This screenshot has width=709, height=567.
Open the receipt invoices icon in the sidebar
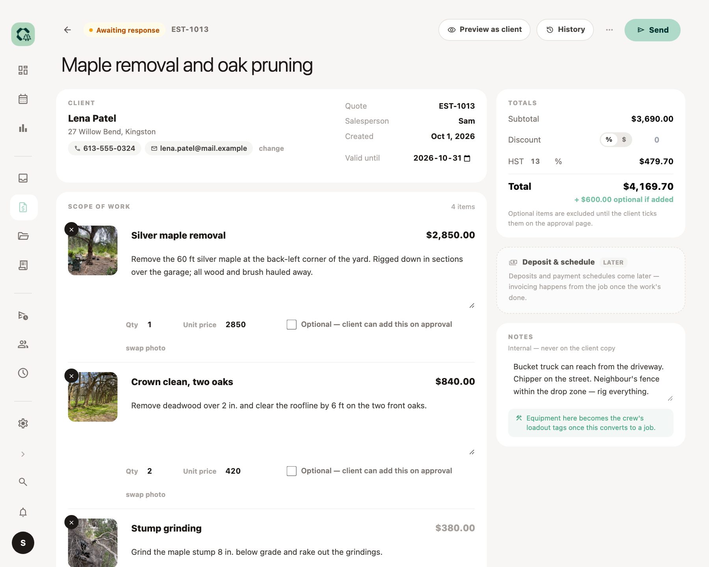[x=23, y=265]
